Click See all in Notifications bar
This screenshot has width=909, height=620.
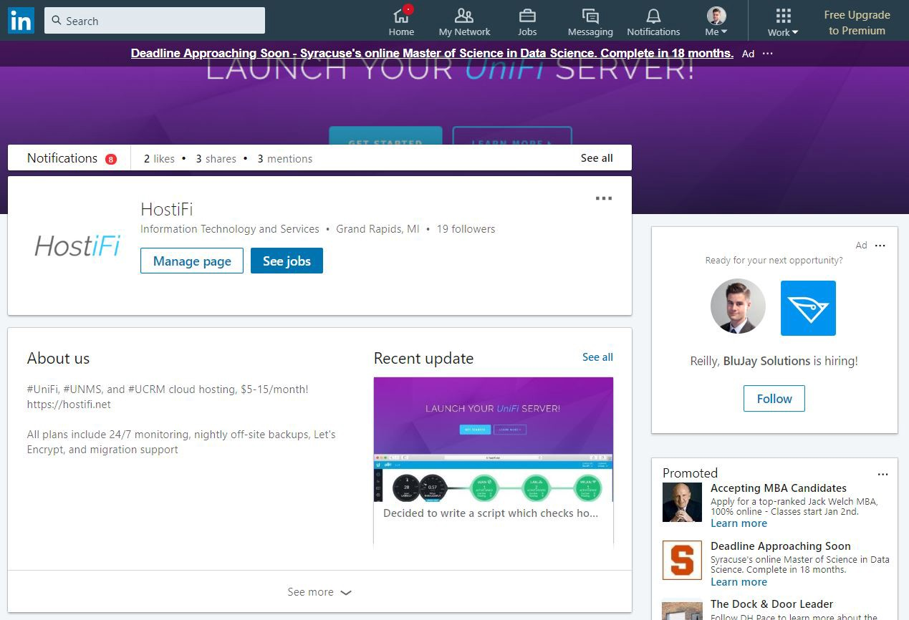tap(597, 158)
